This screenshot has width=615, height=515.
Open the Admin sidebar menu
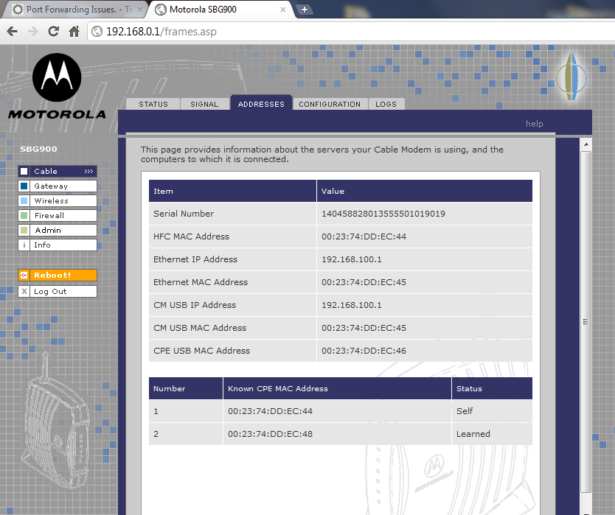click(x=58, y=230)
